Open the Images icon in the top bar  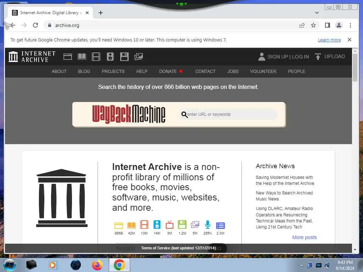pos(139,57)
